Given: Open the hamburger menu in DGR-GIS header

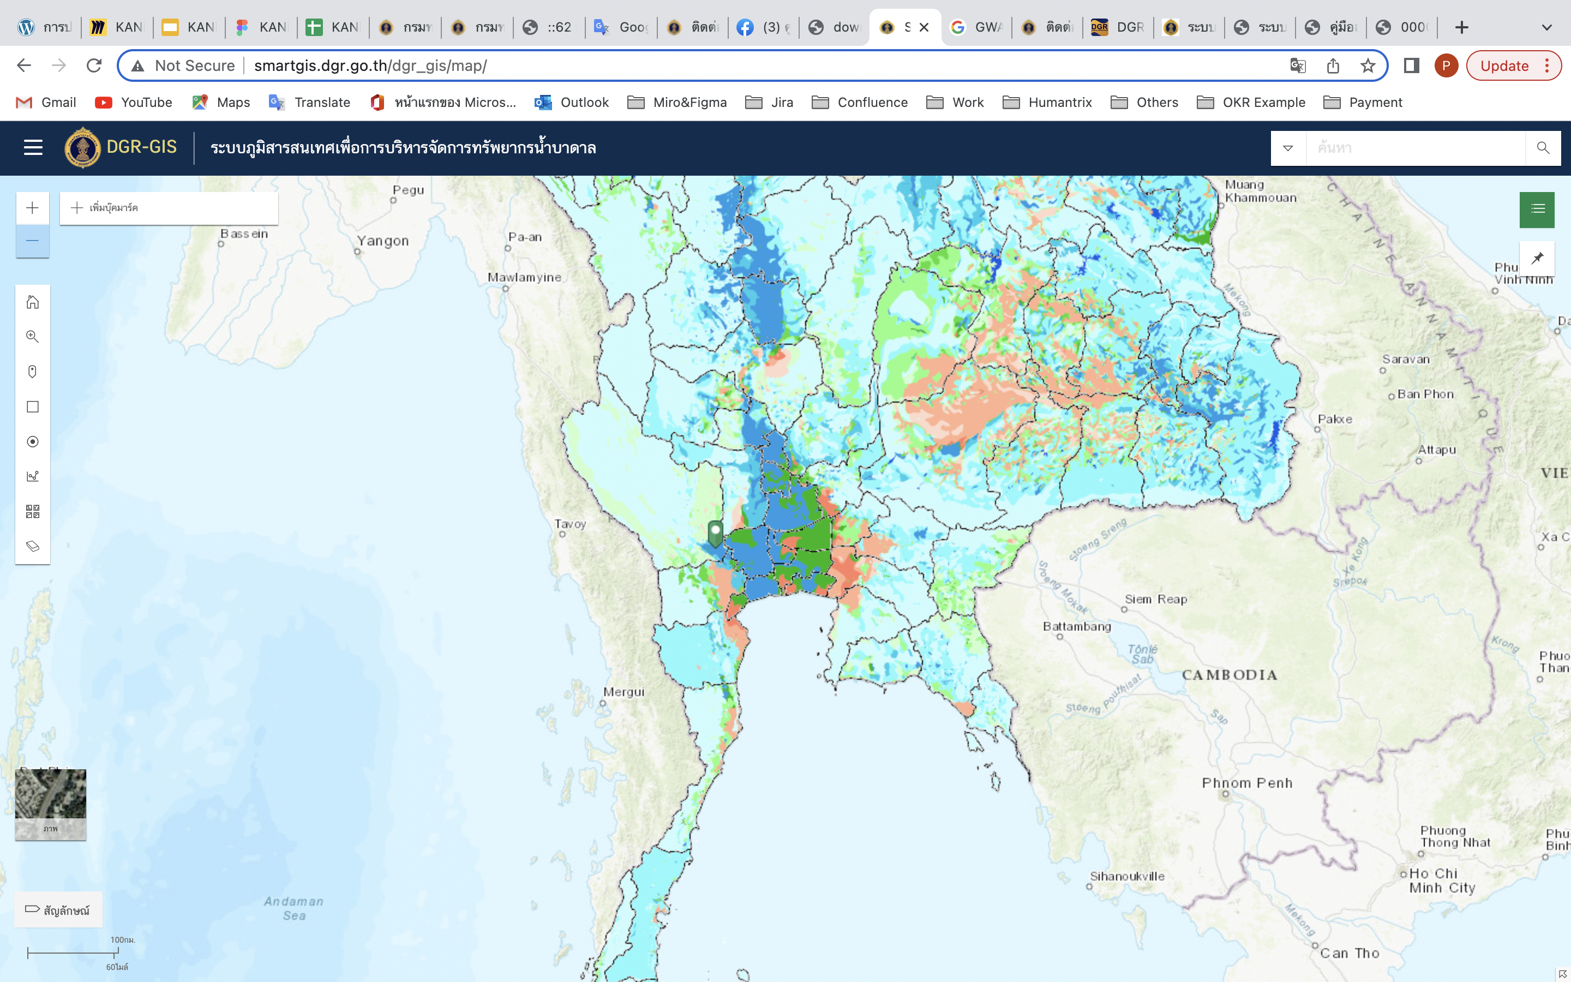Looking at the screenshot, I should tap(33, 147).
